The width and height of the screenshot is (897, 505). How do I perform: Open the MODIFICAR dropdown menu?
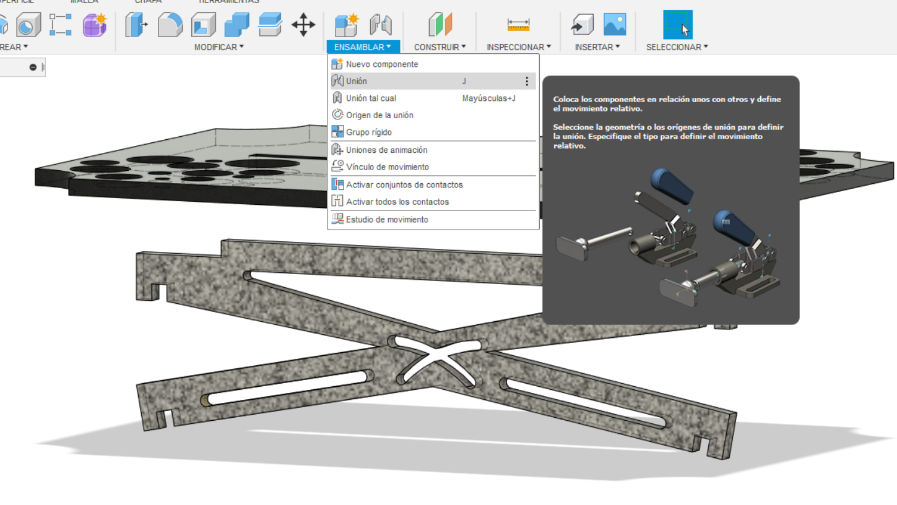[219, 47]
